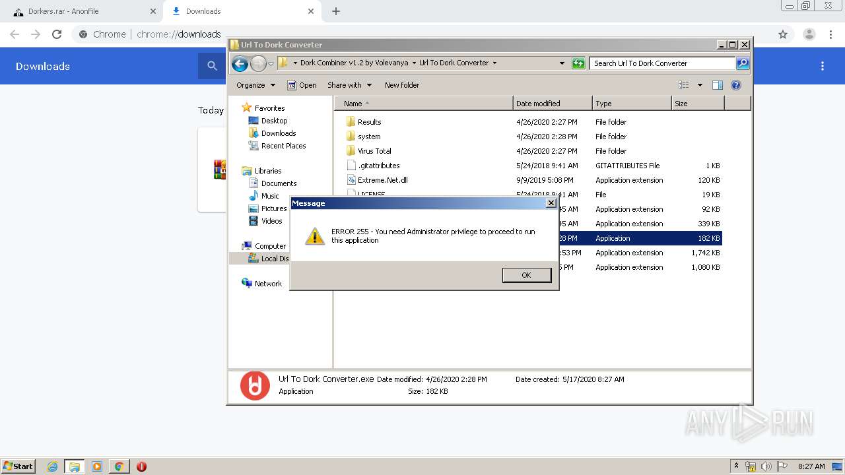
Task: Open the Chrome profile avatar
Action: tap(809, 34)
